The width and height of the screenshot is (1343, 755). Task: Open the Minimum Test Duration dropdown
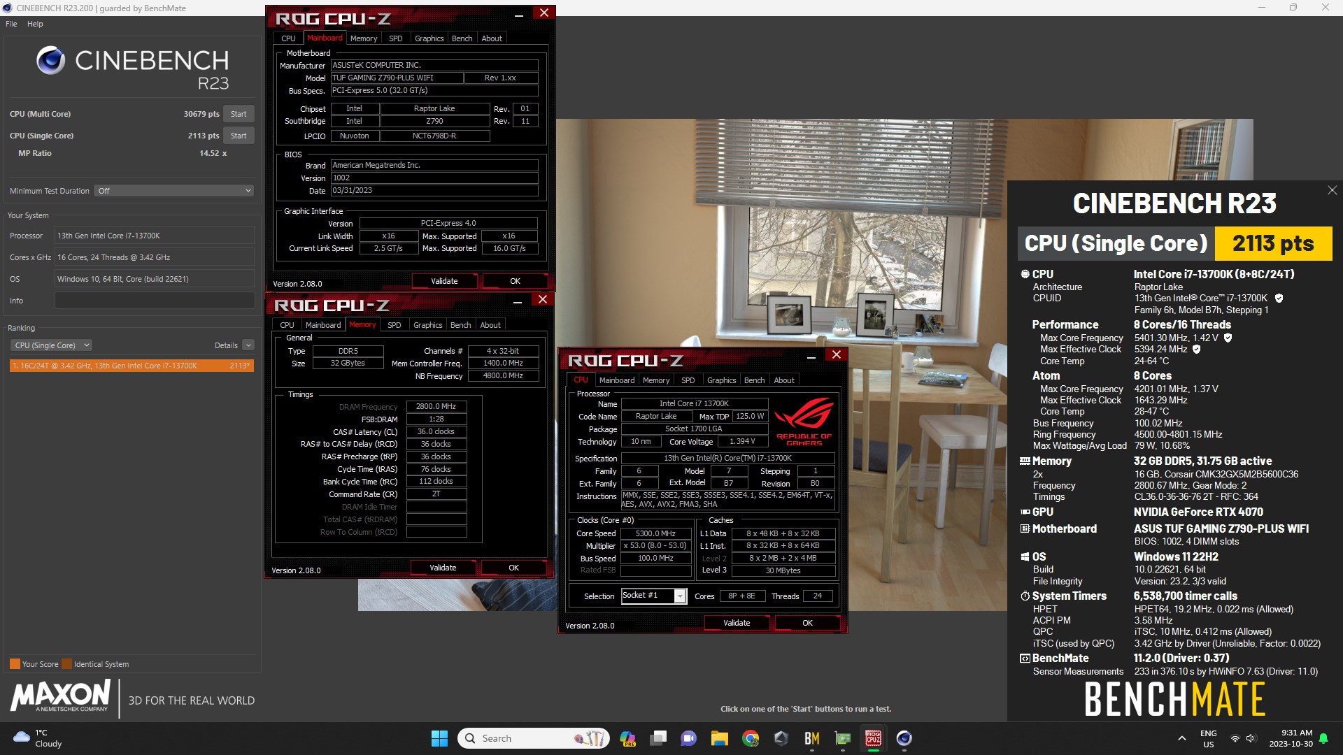point(173,191)
